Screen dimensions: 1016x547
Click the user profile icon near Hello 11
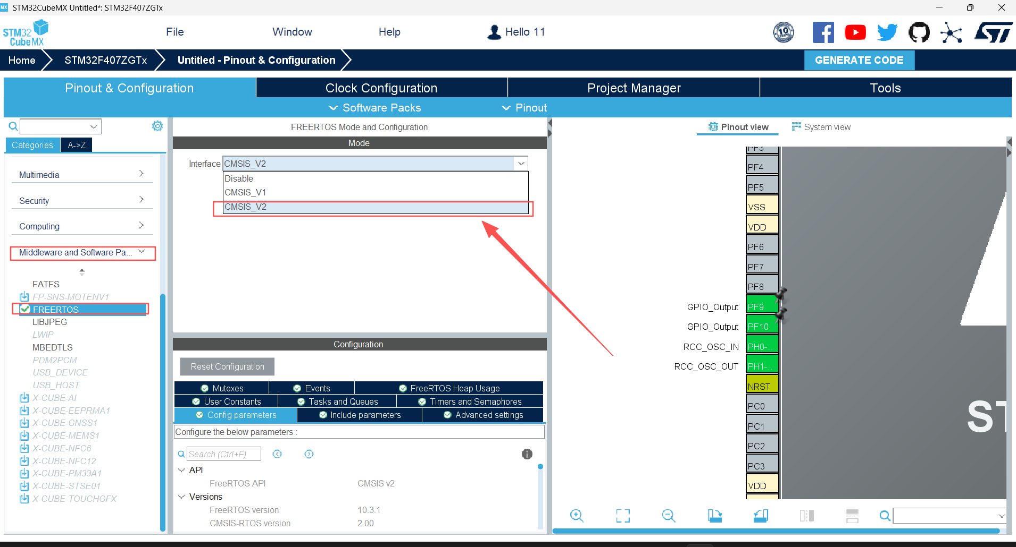click(x=494, y=32)
